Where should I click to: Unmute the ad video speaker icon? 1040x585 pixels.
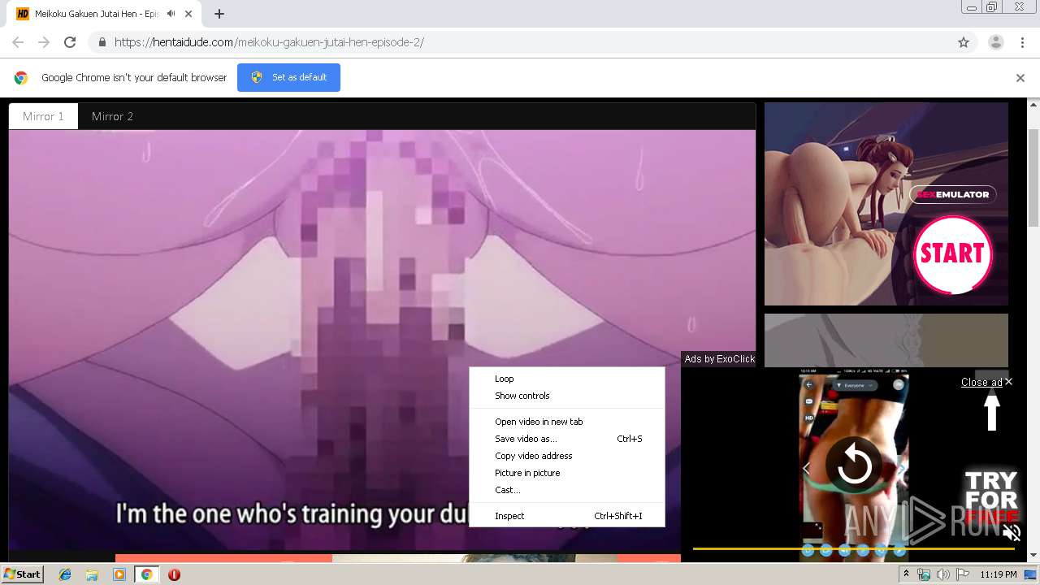[x=1011, y=533]
